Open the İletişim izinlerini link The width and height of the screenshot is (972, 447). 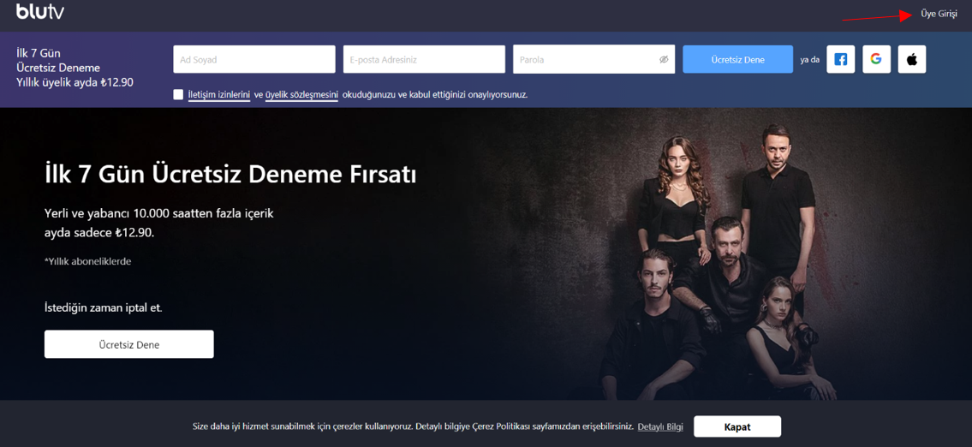click(x=218, y=94)
